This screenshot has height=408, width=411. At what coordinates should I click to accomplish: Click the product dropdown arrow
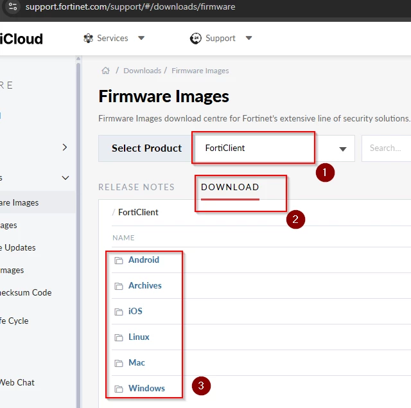343,149
